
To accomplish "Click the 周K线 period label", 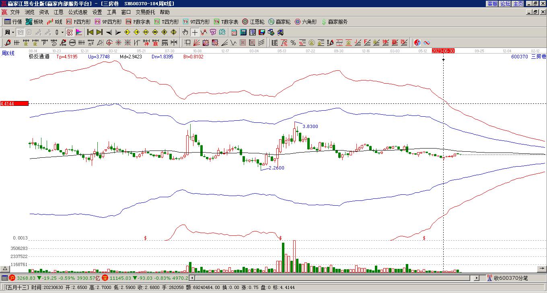I will [8, 53].
